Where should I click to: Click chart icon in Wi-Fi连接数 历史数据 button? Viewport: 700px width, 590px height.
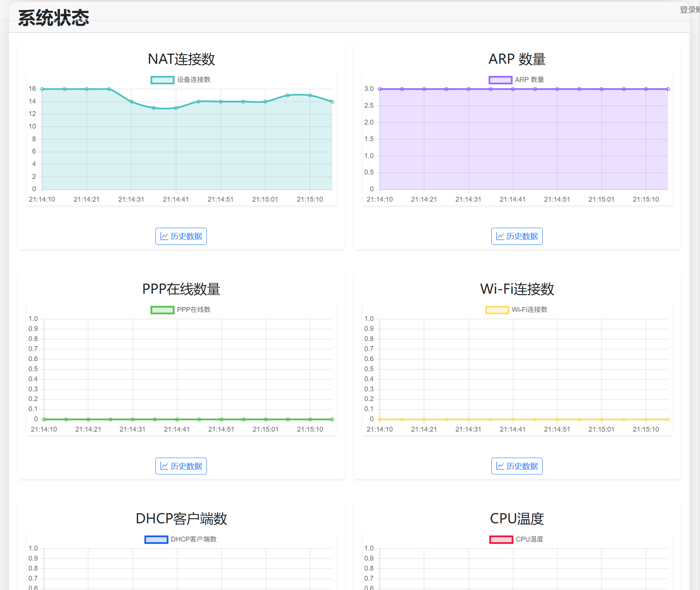coord(500,466)
